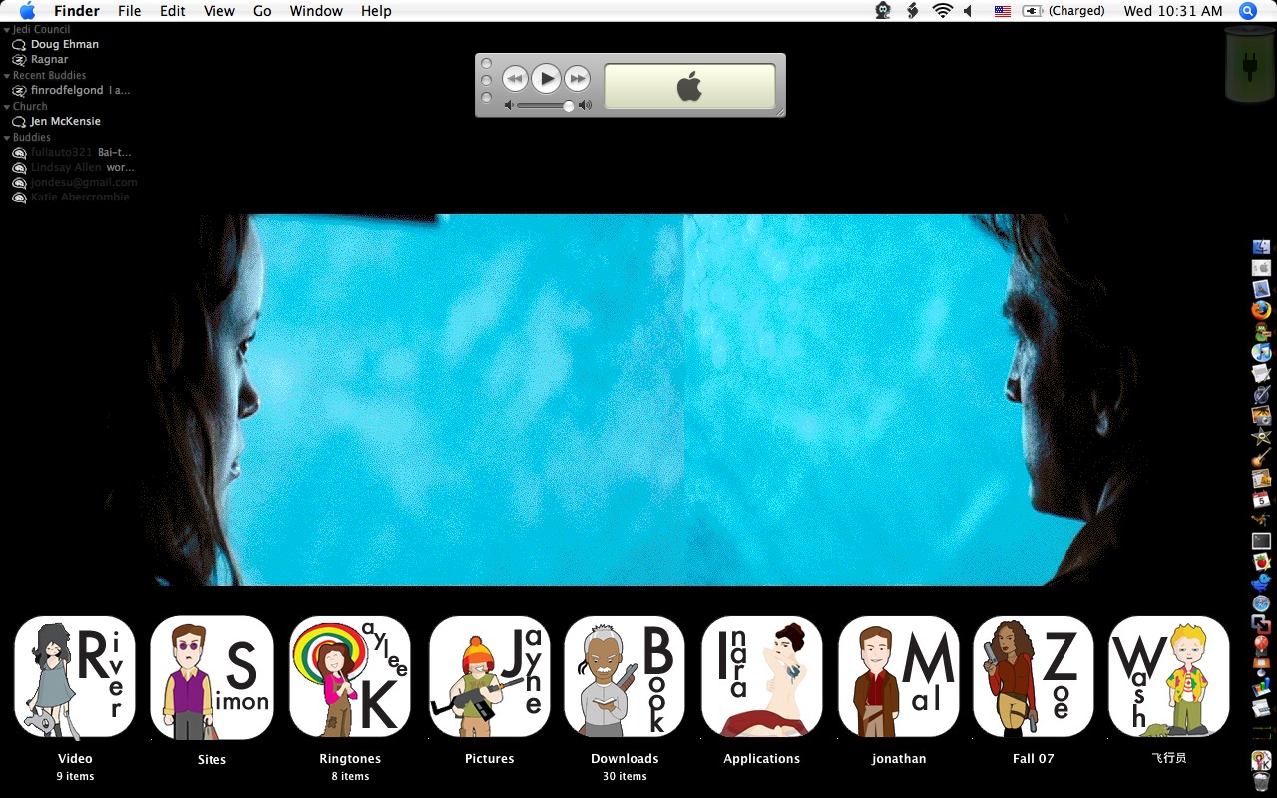Open iCal calendar icon in the dock

1261,499
